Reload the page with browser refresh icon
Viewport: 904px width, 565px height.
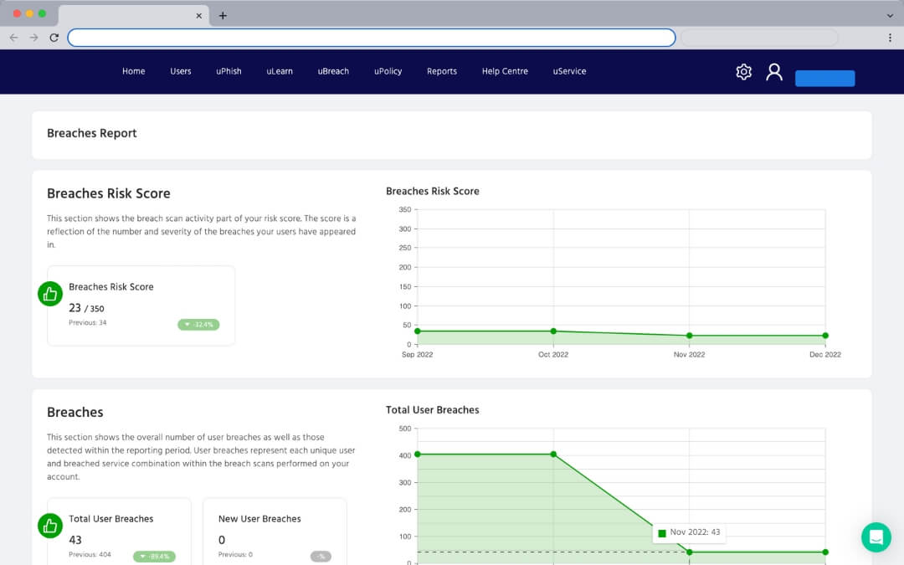click(54, 38)
